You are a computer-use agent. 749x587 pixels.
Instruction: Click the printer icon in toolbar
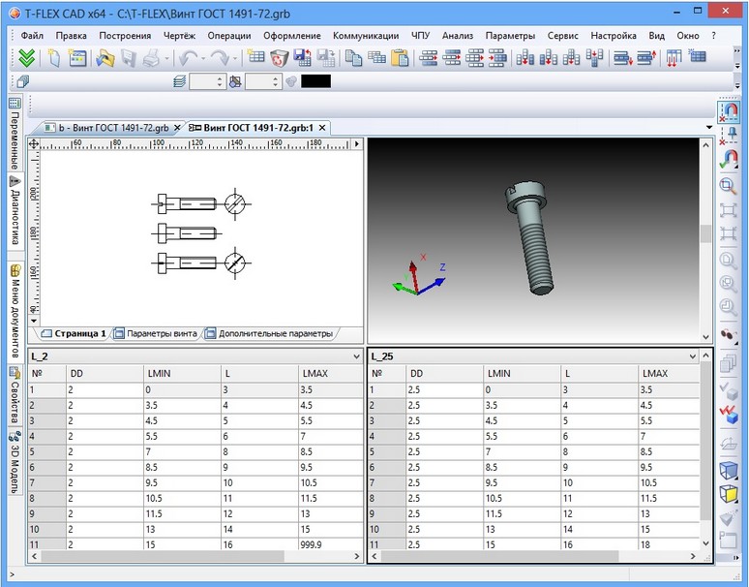(153, 58)
